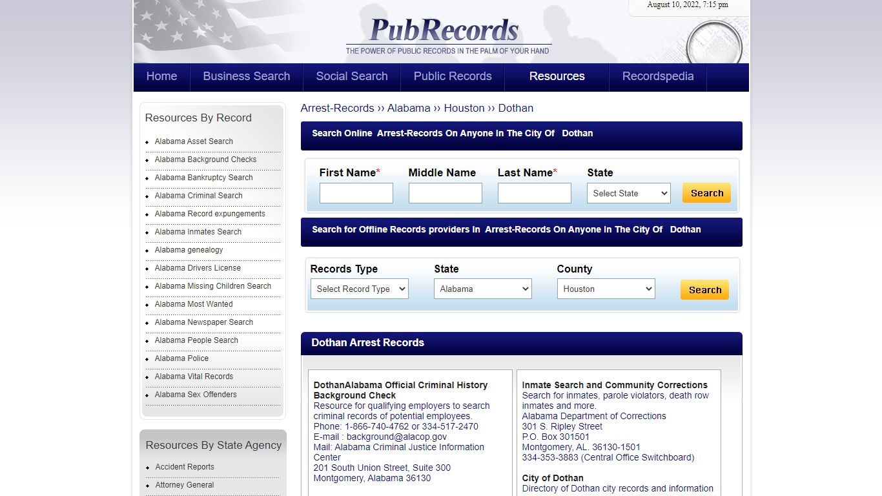This screenshot has width=882, height=496.
Task: Open Alabama Vital Records link
Action: coord(194,377)
